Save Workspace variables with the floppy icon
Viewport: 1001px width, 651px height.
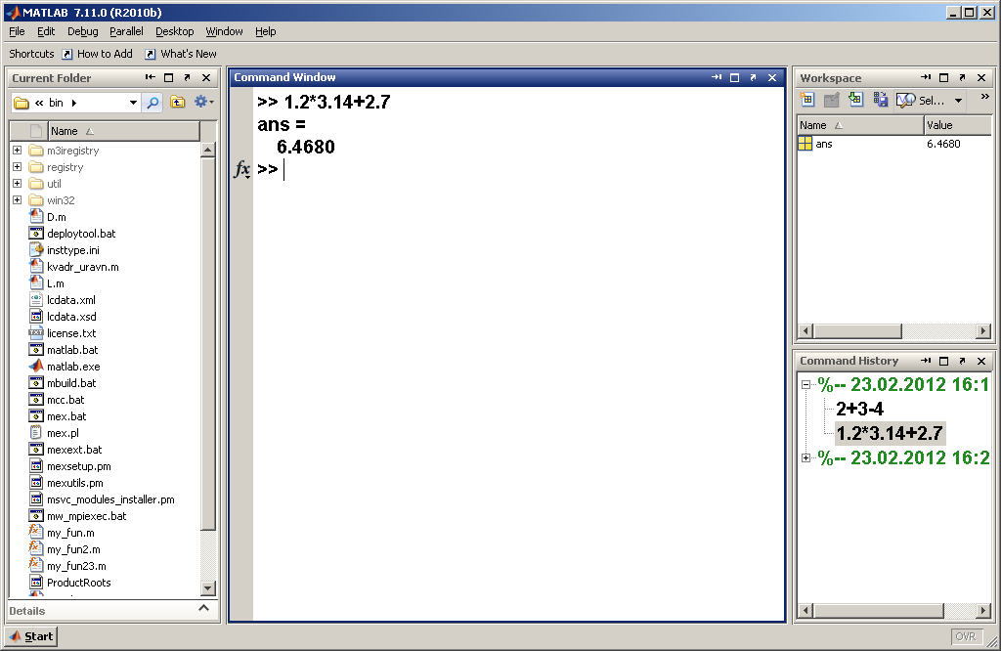881,100
